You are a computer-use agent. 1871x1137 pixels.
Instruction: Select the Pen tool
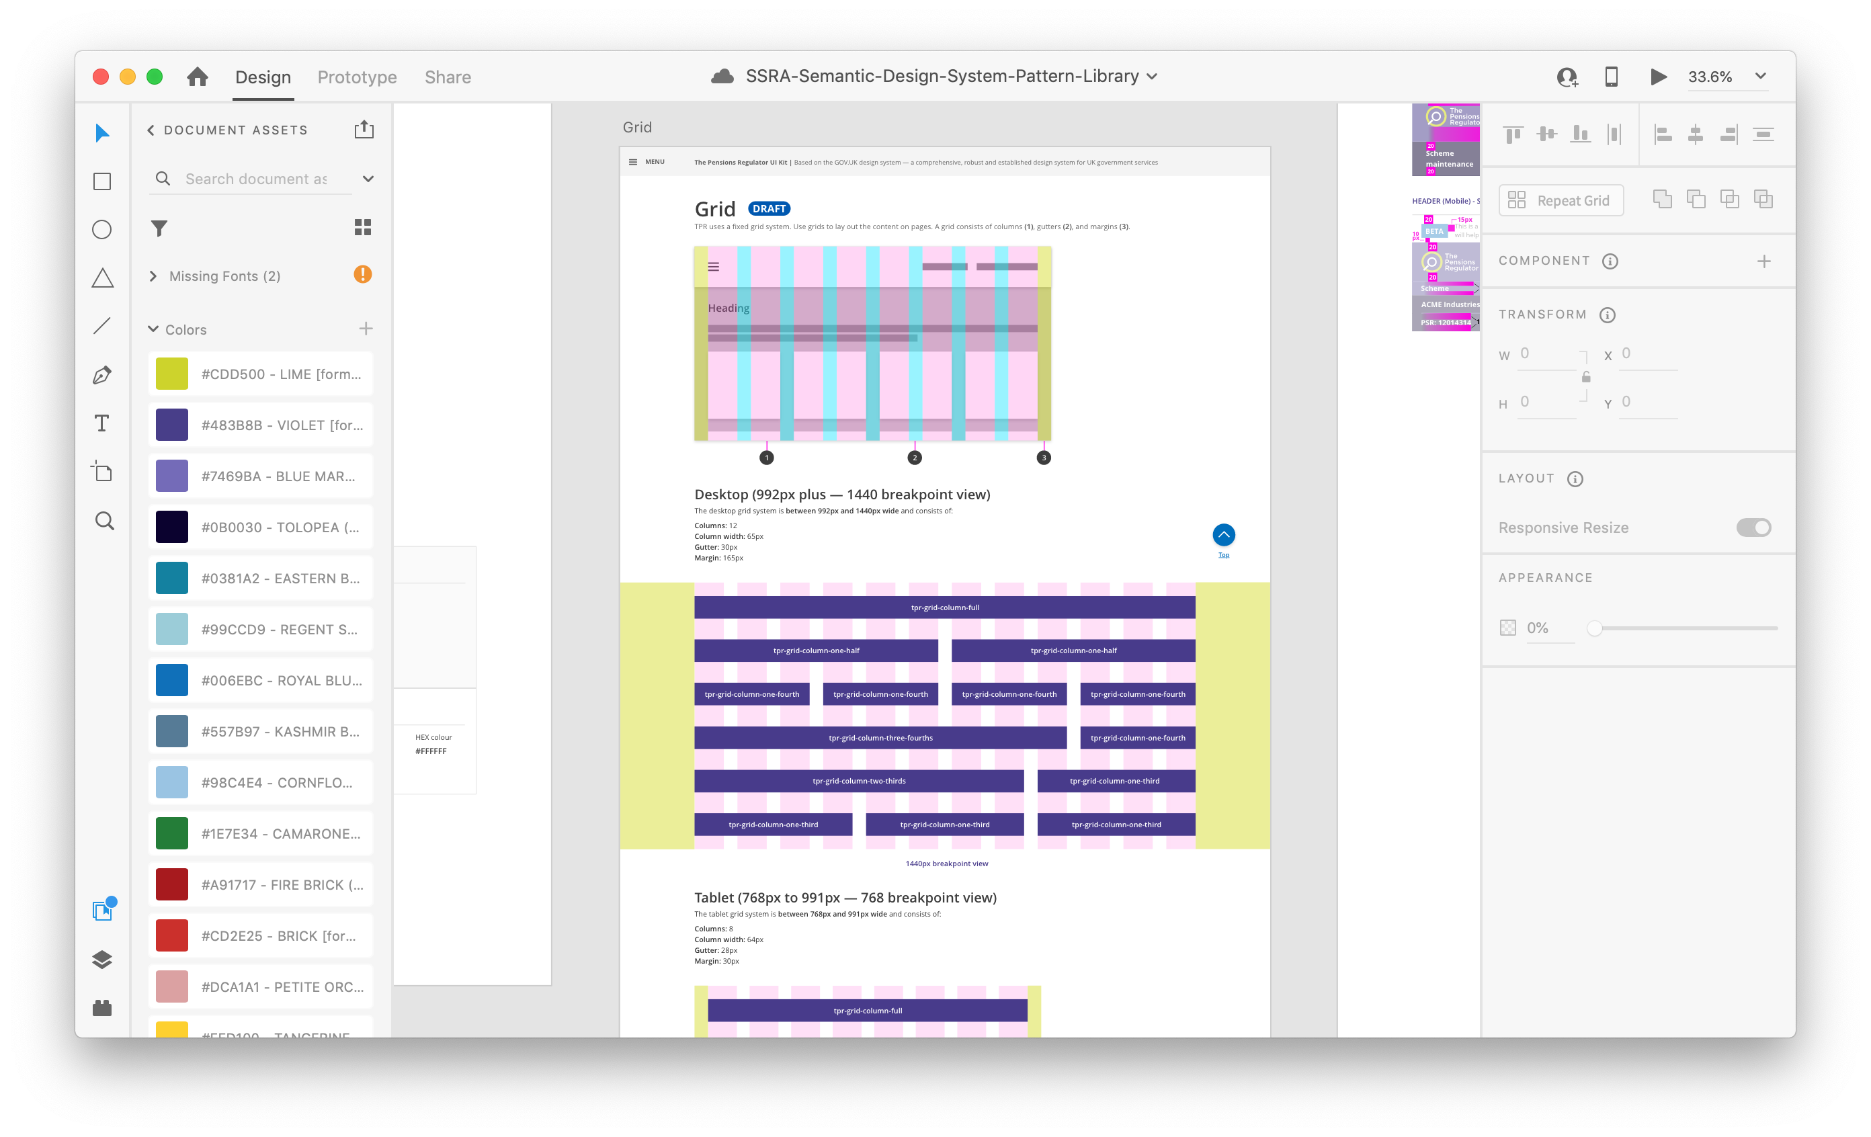tap(101, 375)
